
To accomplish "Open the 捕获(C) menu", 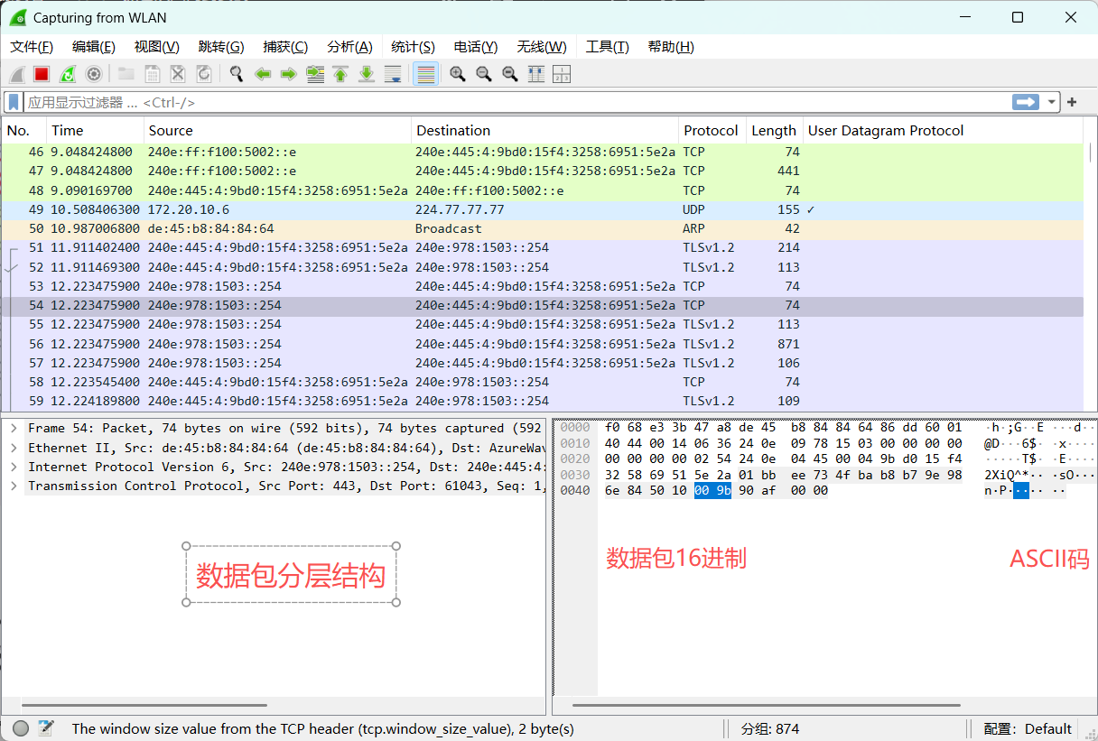I will 285,47.
